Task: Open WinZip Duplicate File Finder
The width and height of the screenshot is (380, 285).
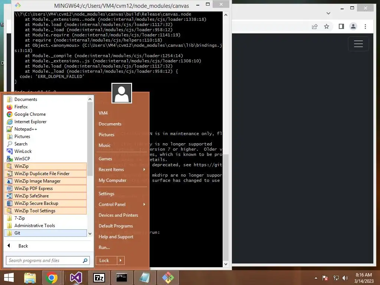Action: pos(45,174)
